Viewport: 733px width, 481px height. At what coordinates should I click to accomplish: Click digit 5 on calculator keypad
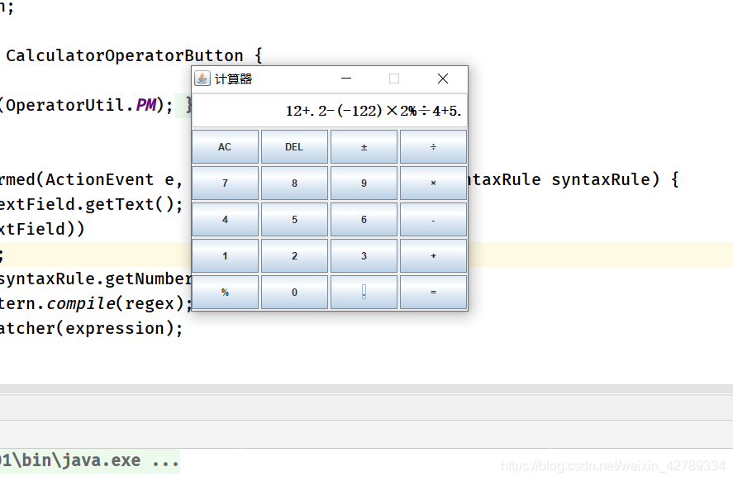[294, 220]
